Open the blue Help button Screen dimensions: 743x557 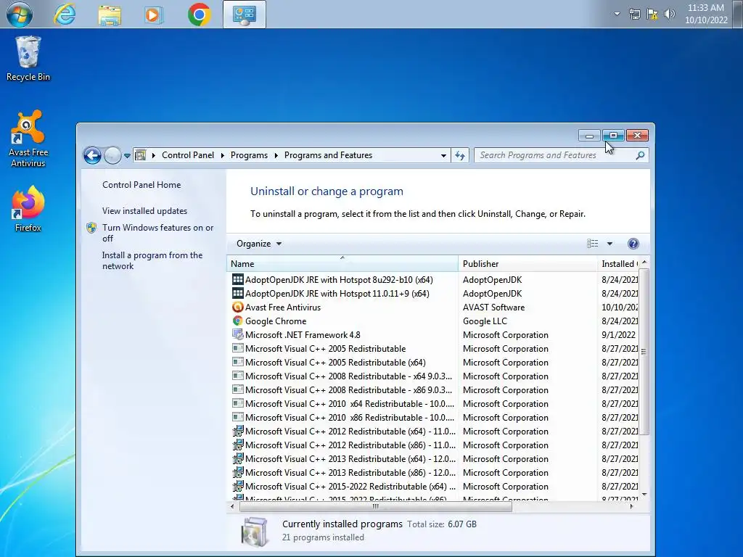(x=633, y=244)
